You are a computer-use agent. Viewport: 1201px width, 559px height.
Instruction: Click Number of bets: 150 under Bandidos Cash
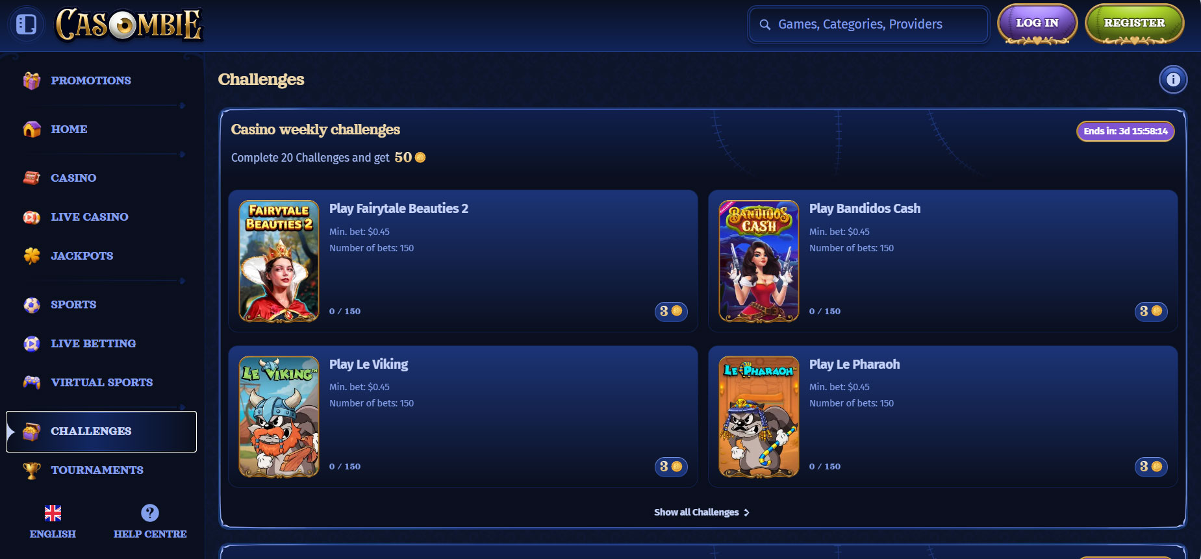coord(852,248)
